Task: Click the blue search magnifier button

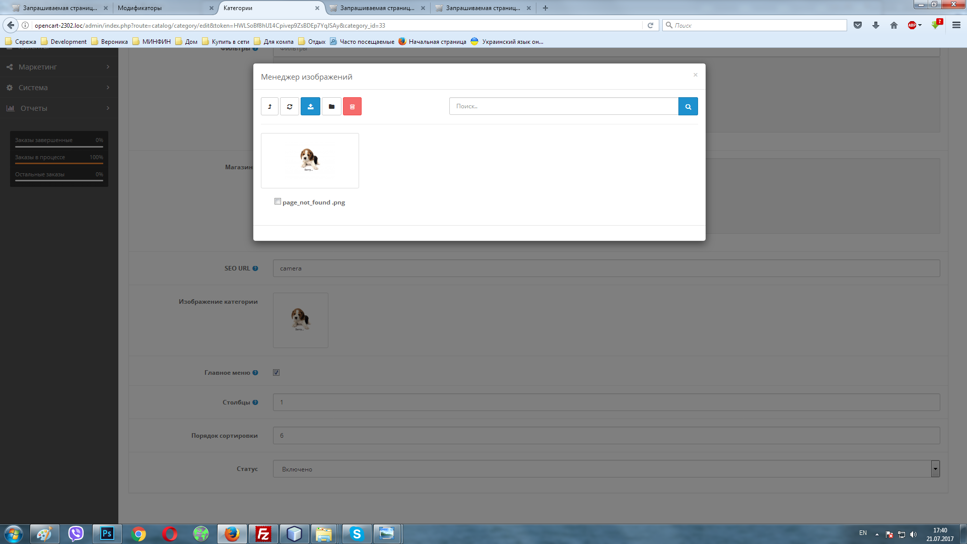Action: pyautogui.click(x=688, y=106)
